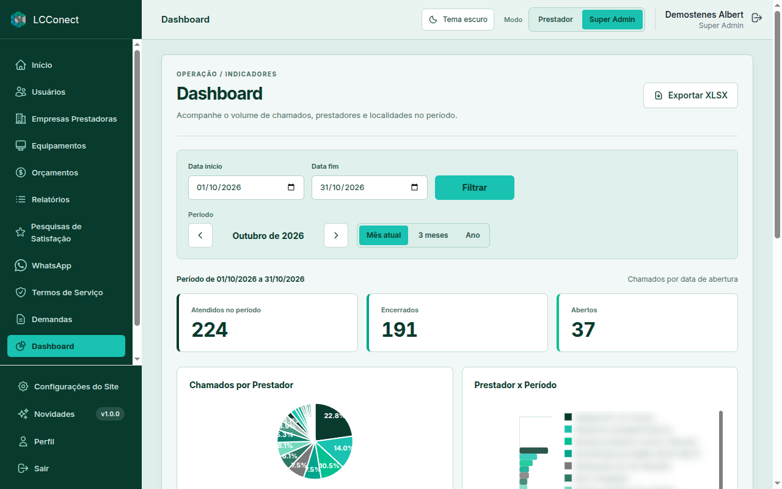782x489 pixels.
Task: Open calendar picker for Data fim
Action: pyautogui.click(x=415, y=188)
